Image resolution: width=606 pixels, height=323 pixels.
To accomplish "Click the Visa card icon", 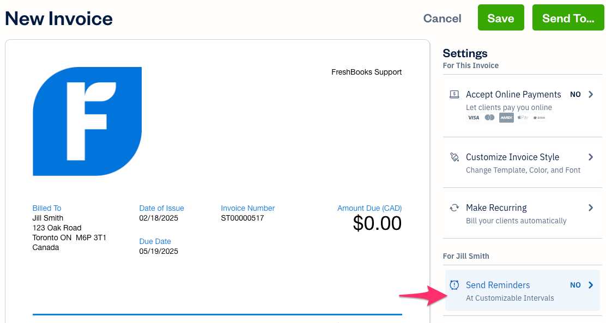I will tap(474, 118).
